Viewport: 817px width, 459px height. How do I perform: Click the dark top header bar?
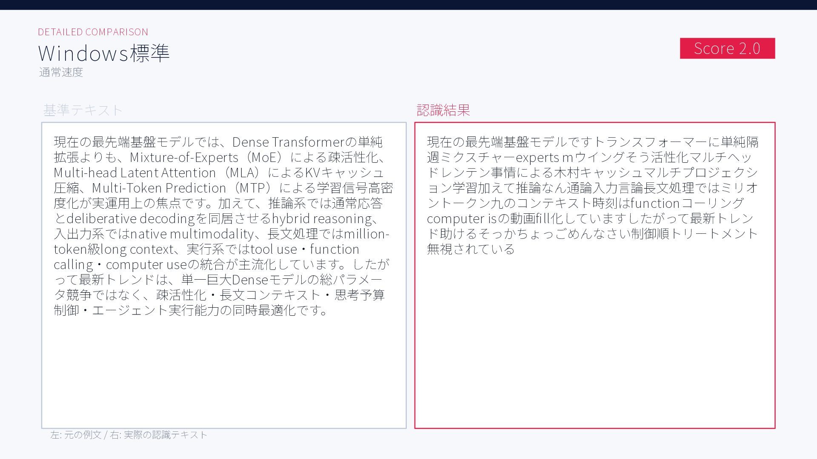tap(408, 5)
